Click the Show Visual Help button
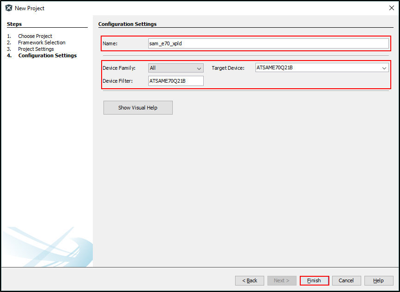 138,107
